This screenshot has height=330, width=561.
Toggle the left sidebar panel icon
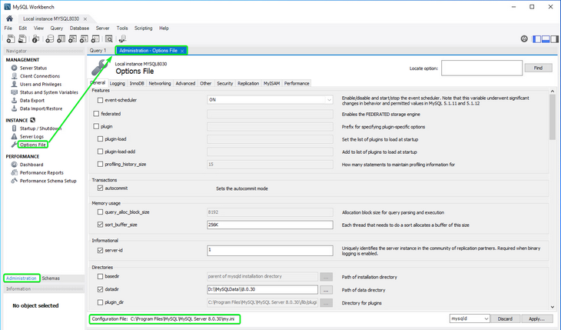click(x=536, y=39)
